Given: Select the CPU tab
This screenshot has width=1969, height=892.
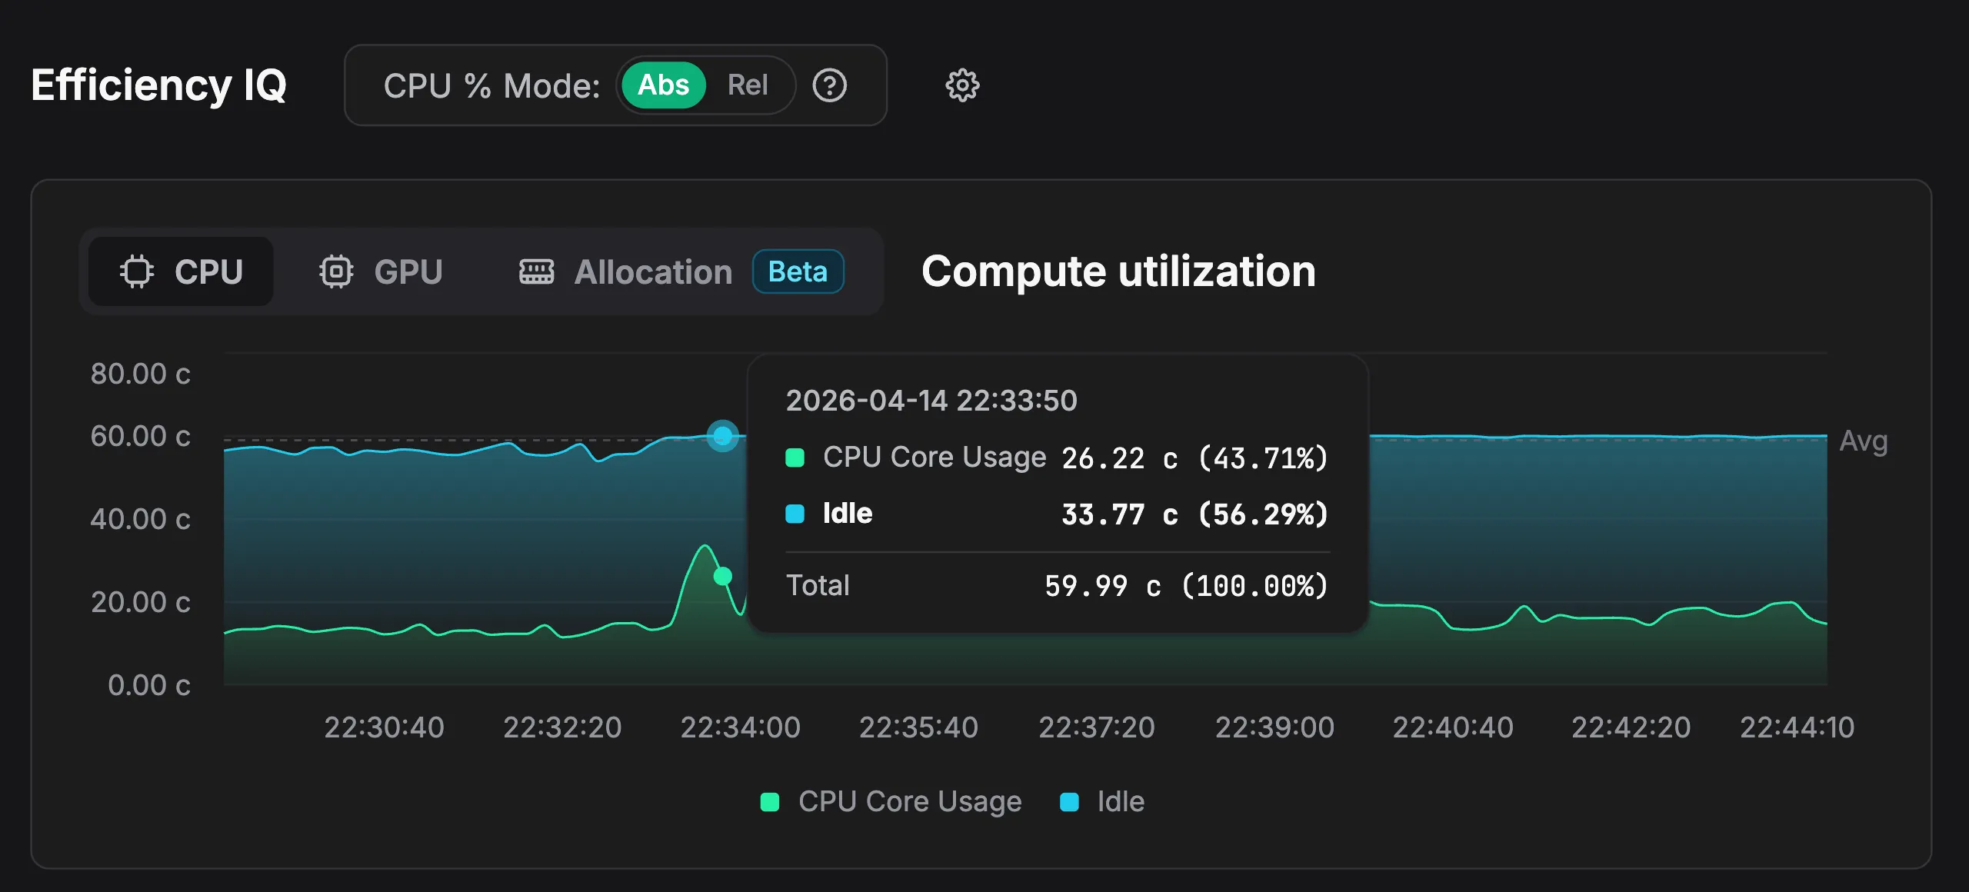Looking at the screenshot, I should click(182, 271).
